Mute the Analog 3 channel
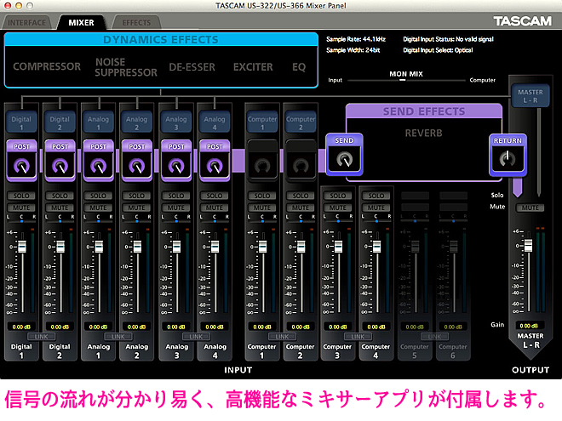This screenshot has width=562, height=421. [x=176, y=208]
